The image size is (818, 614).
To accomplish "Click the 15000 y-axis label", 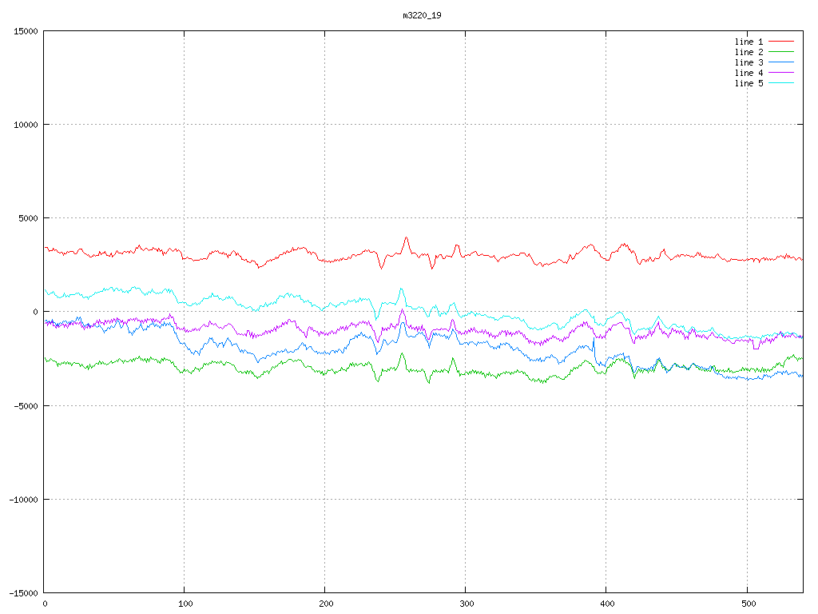I will point(26,31).
